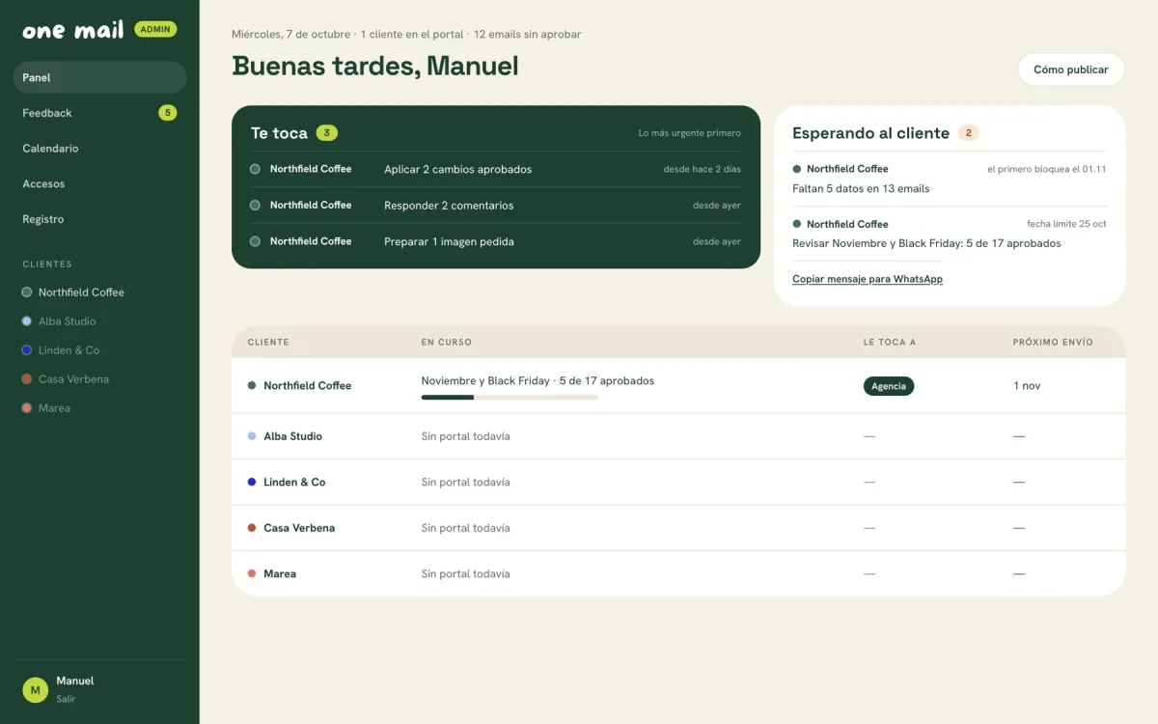Open Registro in the sidebar
This screenshot has height=724, width=1158.
pos(99,219)
